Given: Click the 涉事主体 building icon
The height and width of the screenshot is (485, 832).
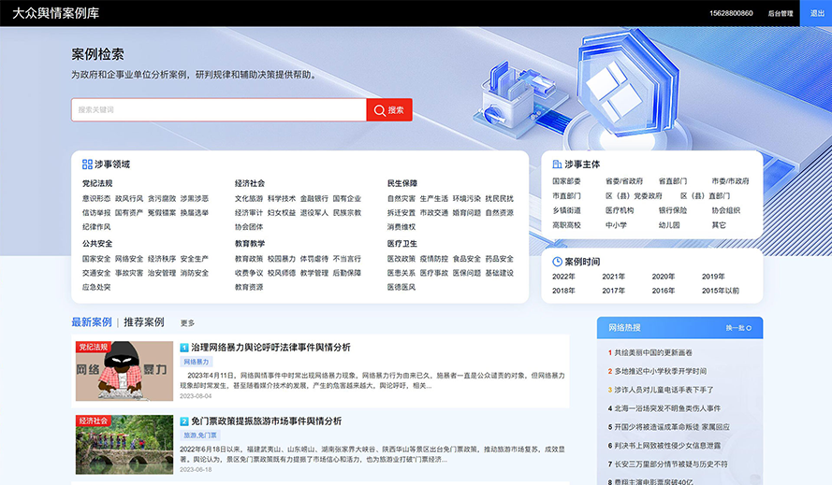Looking at the screenshot, I should (557, 164).
